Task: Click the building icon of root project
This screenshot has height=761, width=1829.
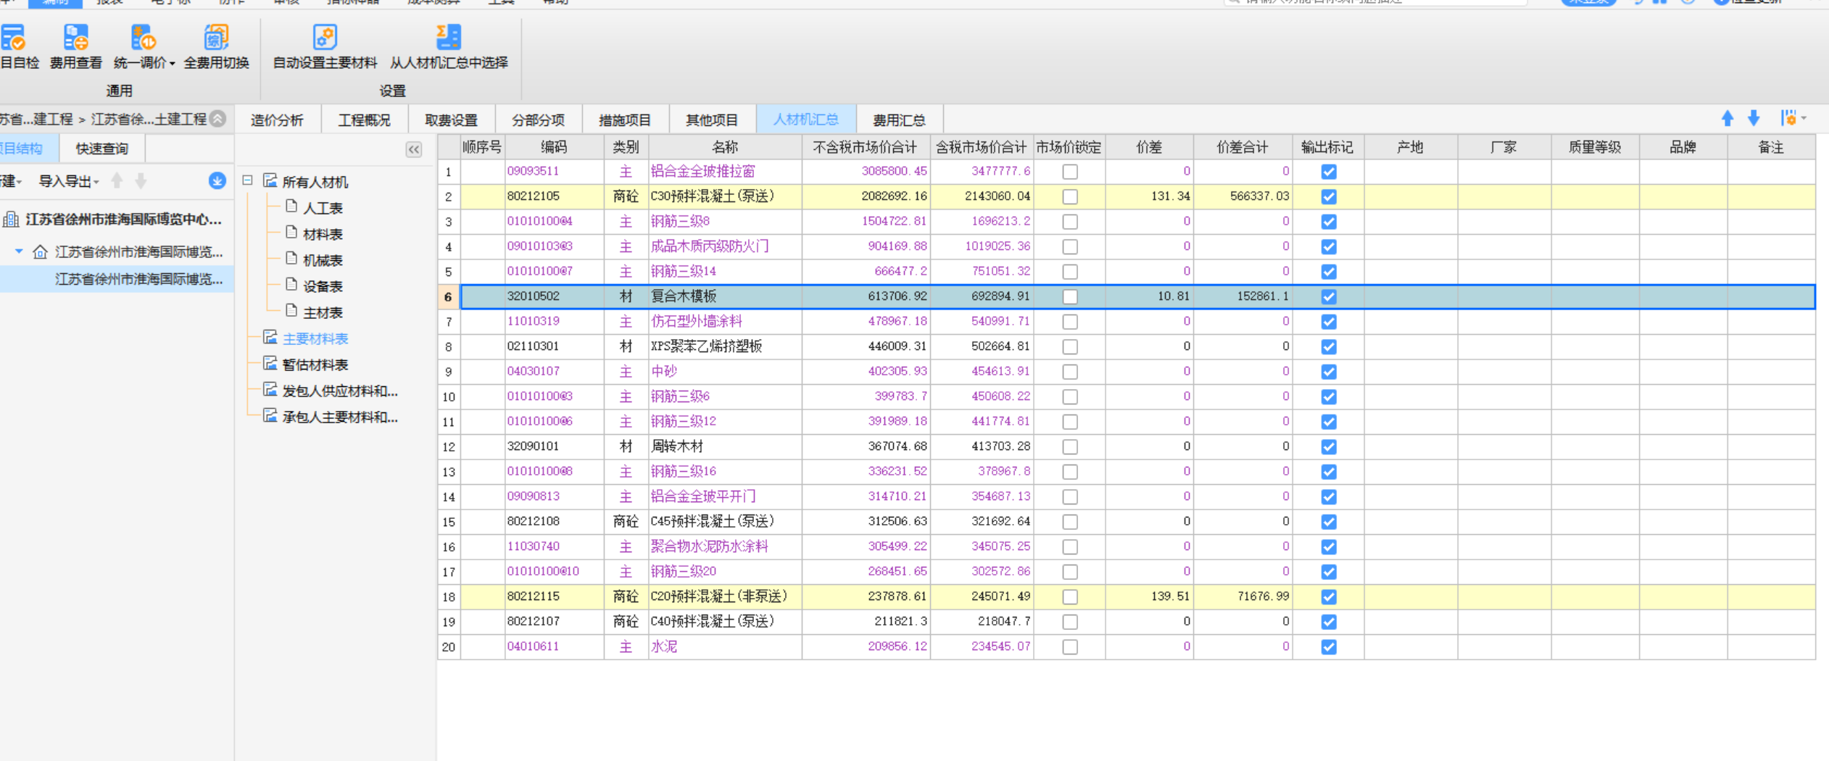Action: tap(11, 220)
